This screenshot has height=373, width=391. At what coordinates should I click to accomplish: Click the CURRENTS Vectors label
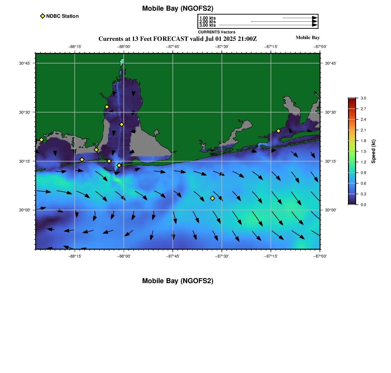(217, 32)
